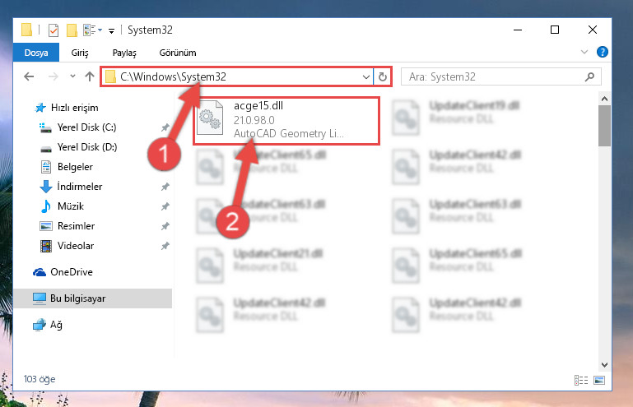This screenshot has width=633, height=407.
Task: Toggle pin beside Videolar
Action: pos(165,246)
